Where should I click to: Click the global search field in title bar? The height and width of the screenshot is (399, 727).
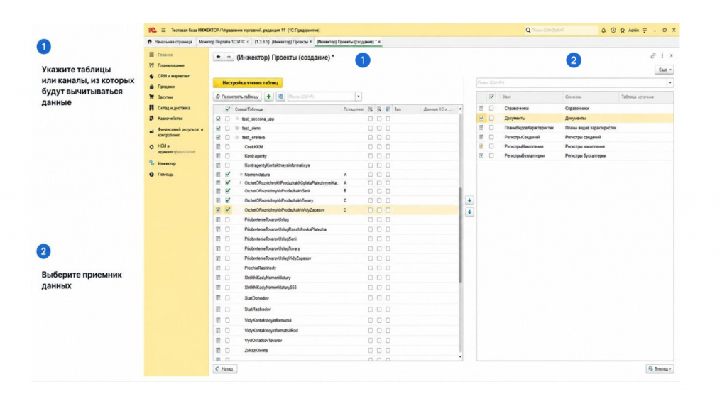coord(562,30)
